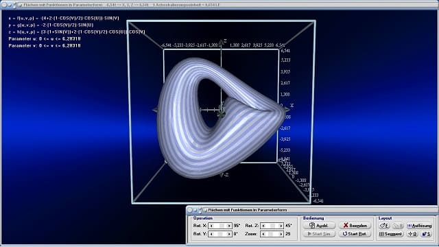439x247 pixels.
Task: Click the y = g(u,v,p) formula line
Action: (x=51, y=25)
